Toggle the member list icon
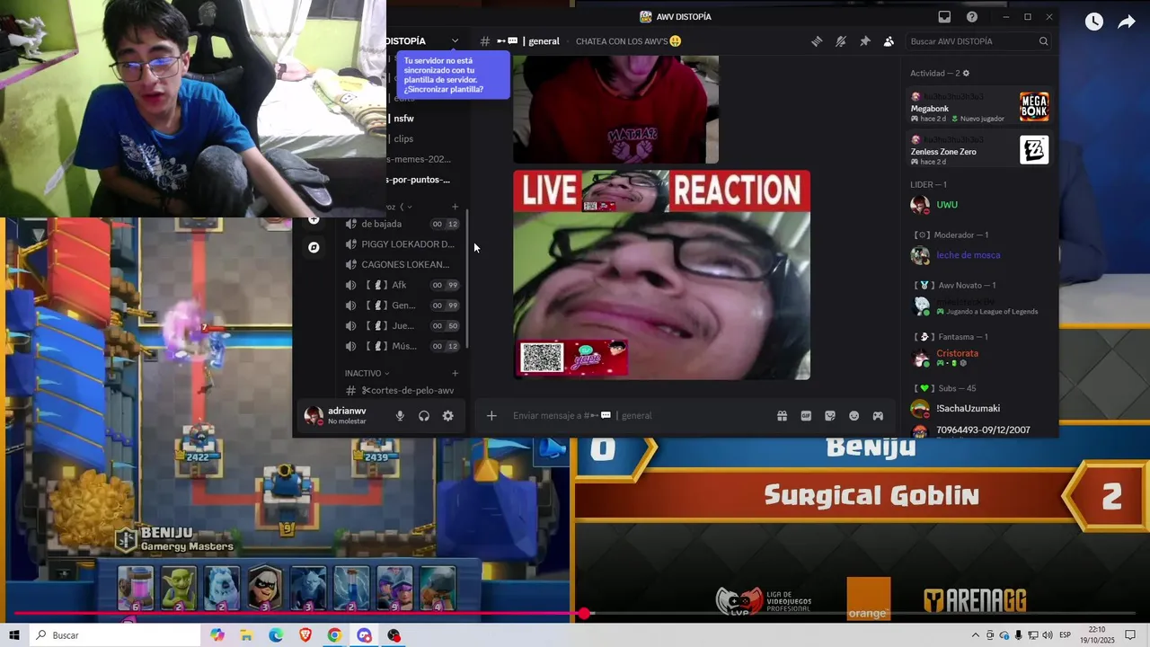This screenshot has height=647, width=1150. [x=889, y=41]
